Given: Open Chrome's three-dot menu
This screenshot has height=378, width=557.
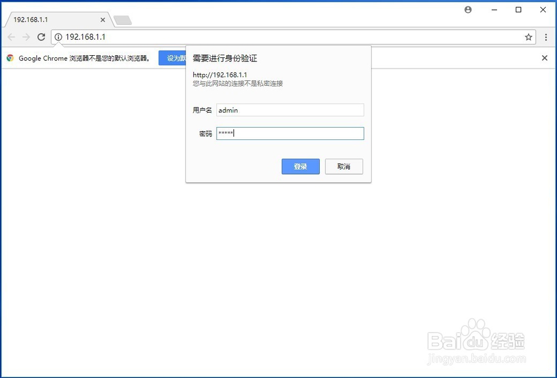Looking at the screenshot, I should coord(546,37).
